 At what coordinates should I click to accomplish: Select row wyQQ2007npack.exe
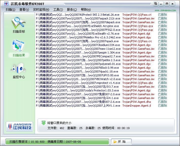pos(102,41)
